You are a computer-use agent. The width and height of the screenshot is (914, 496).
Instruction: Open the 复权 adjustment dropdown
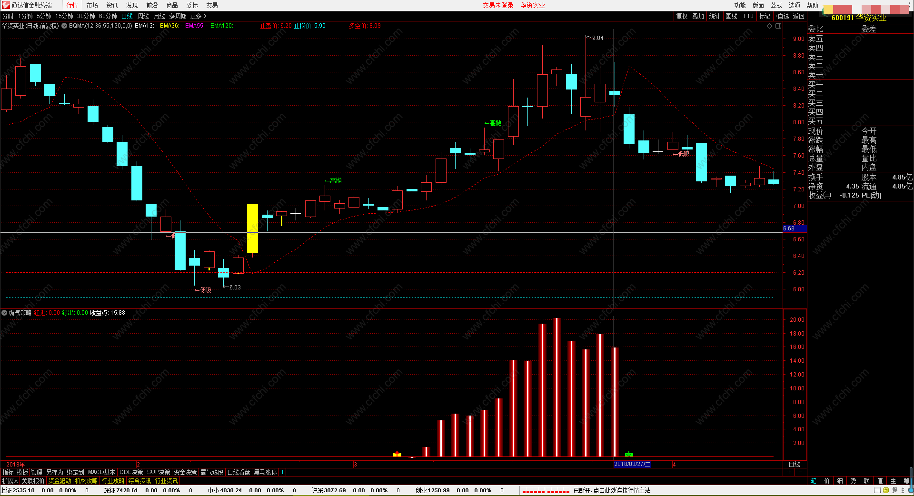[682, 16]
